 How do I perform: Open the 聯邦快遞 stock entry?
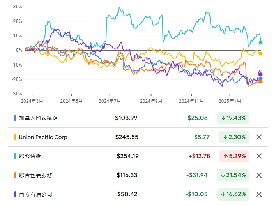click(x=138, y=156)
